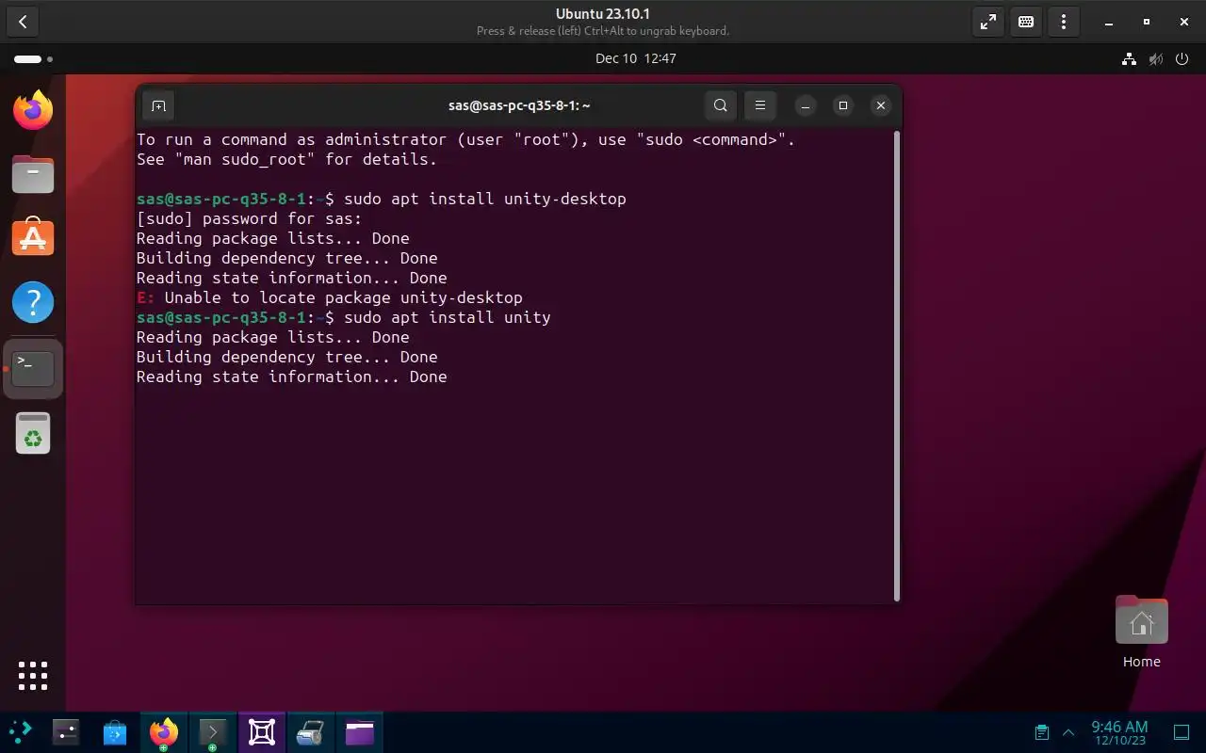Maximize the terminal window

click(x=843, y=105)
